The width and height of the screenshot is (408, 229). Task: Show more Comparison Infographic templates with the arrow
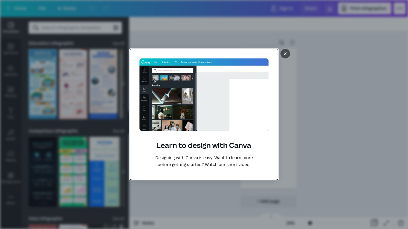[123, 172]
